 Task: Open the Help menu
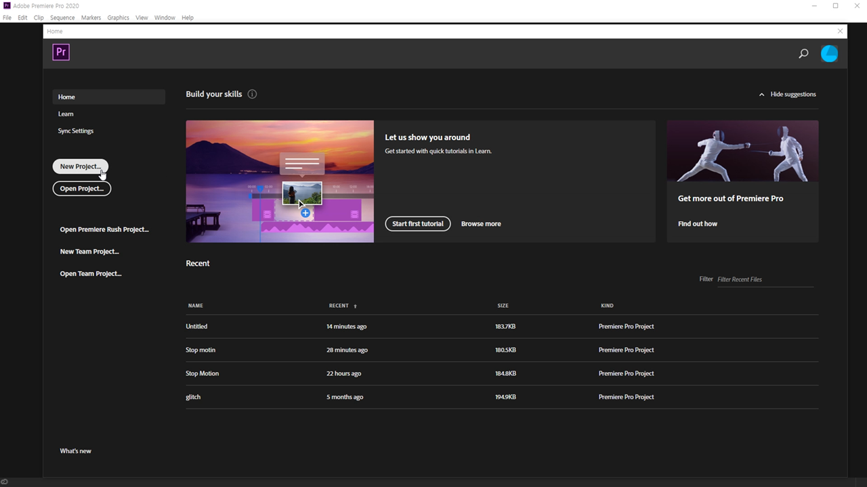click(188, 18)
